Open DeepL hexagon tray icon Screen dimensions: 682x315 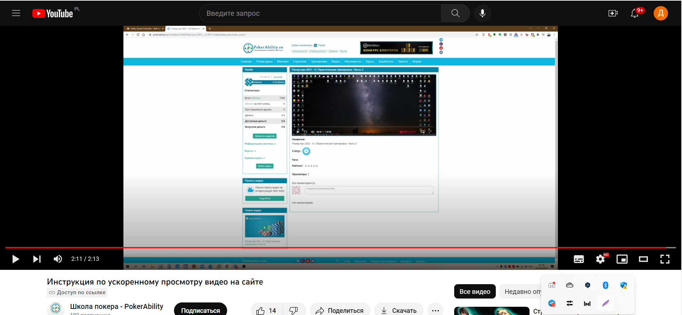point(588,285)
